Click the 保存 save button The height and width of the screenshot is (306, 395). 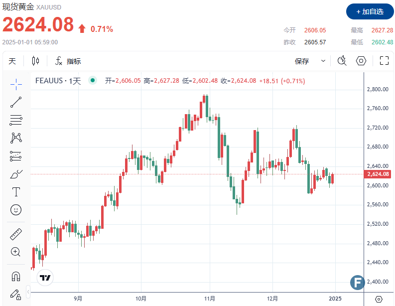(x=302, y=61)
